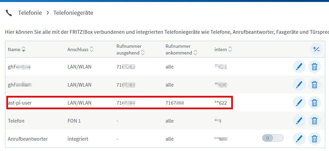Click pencil icon for Telefon row
Viewport: 329px width, 151px height.
tap(299, 121)
